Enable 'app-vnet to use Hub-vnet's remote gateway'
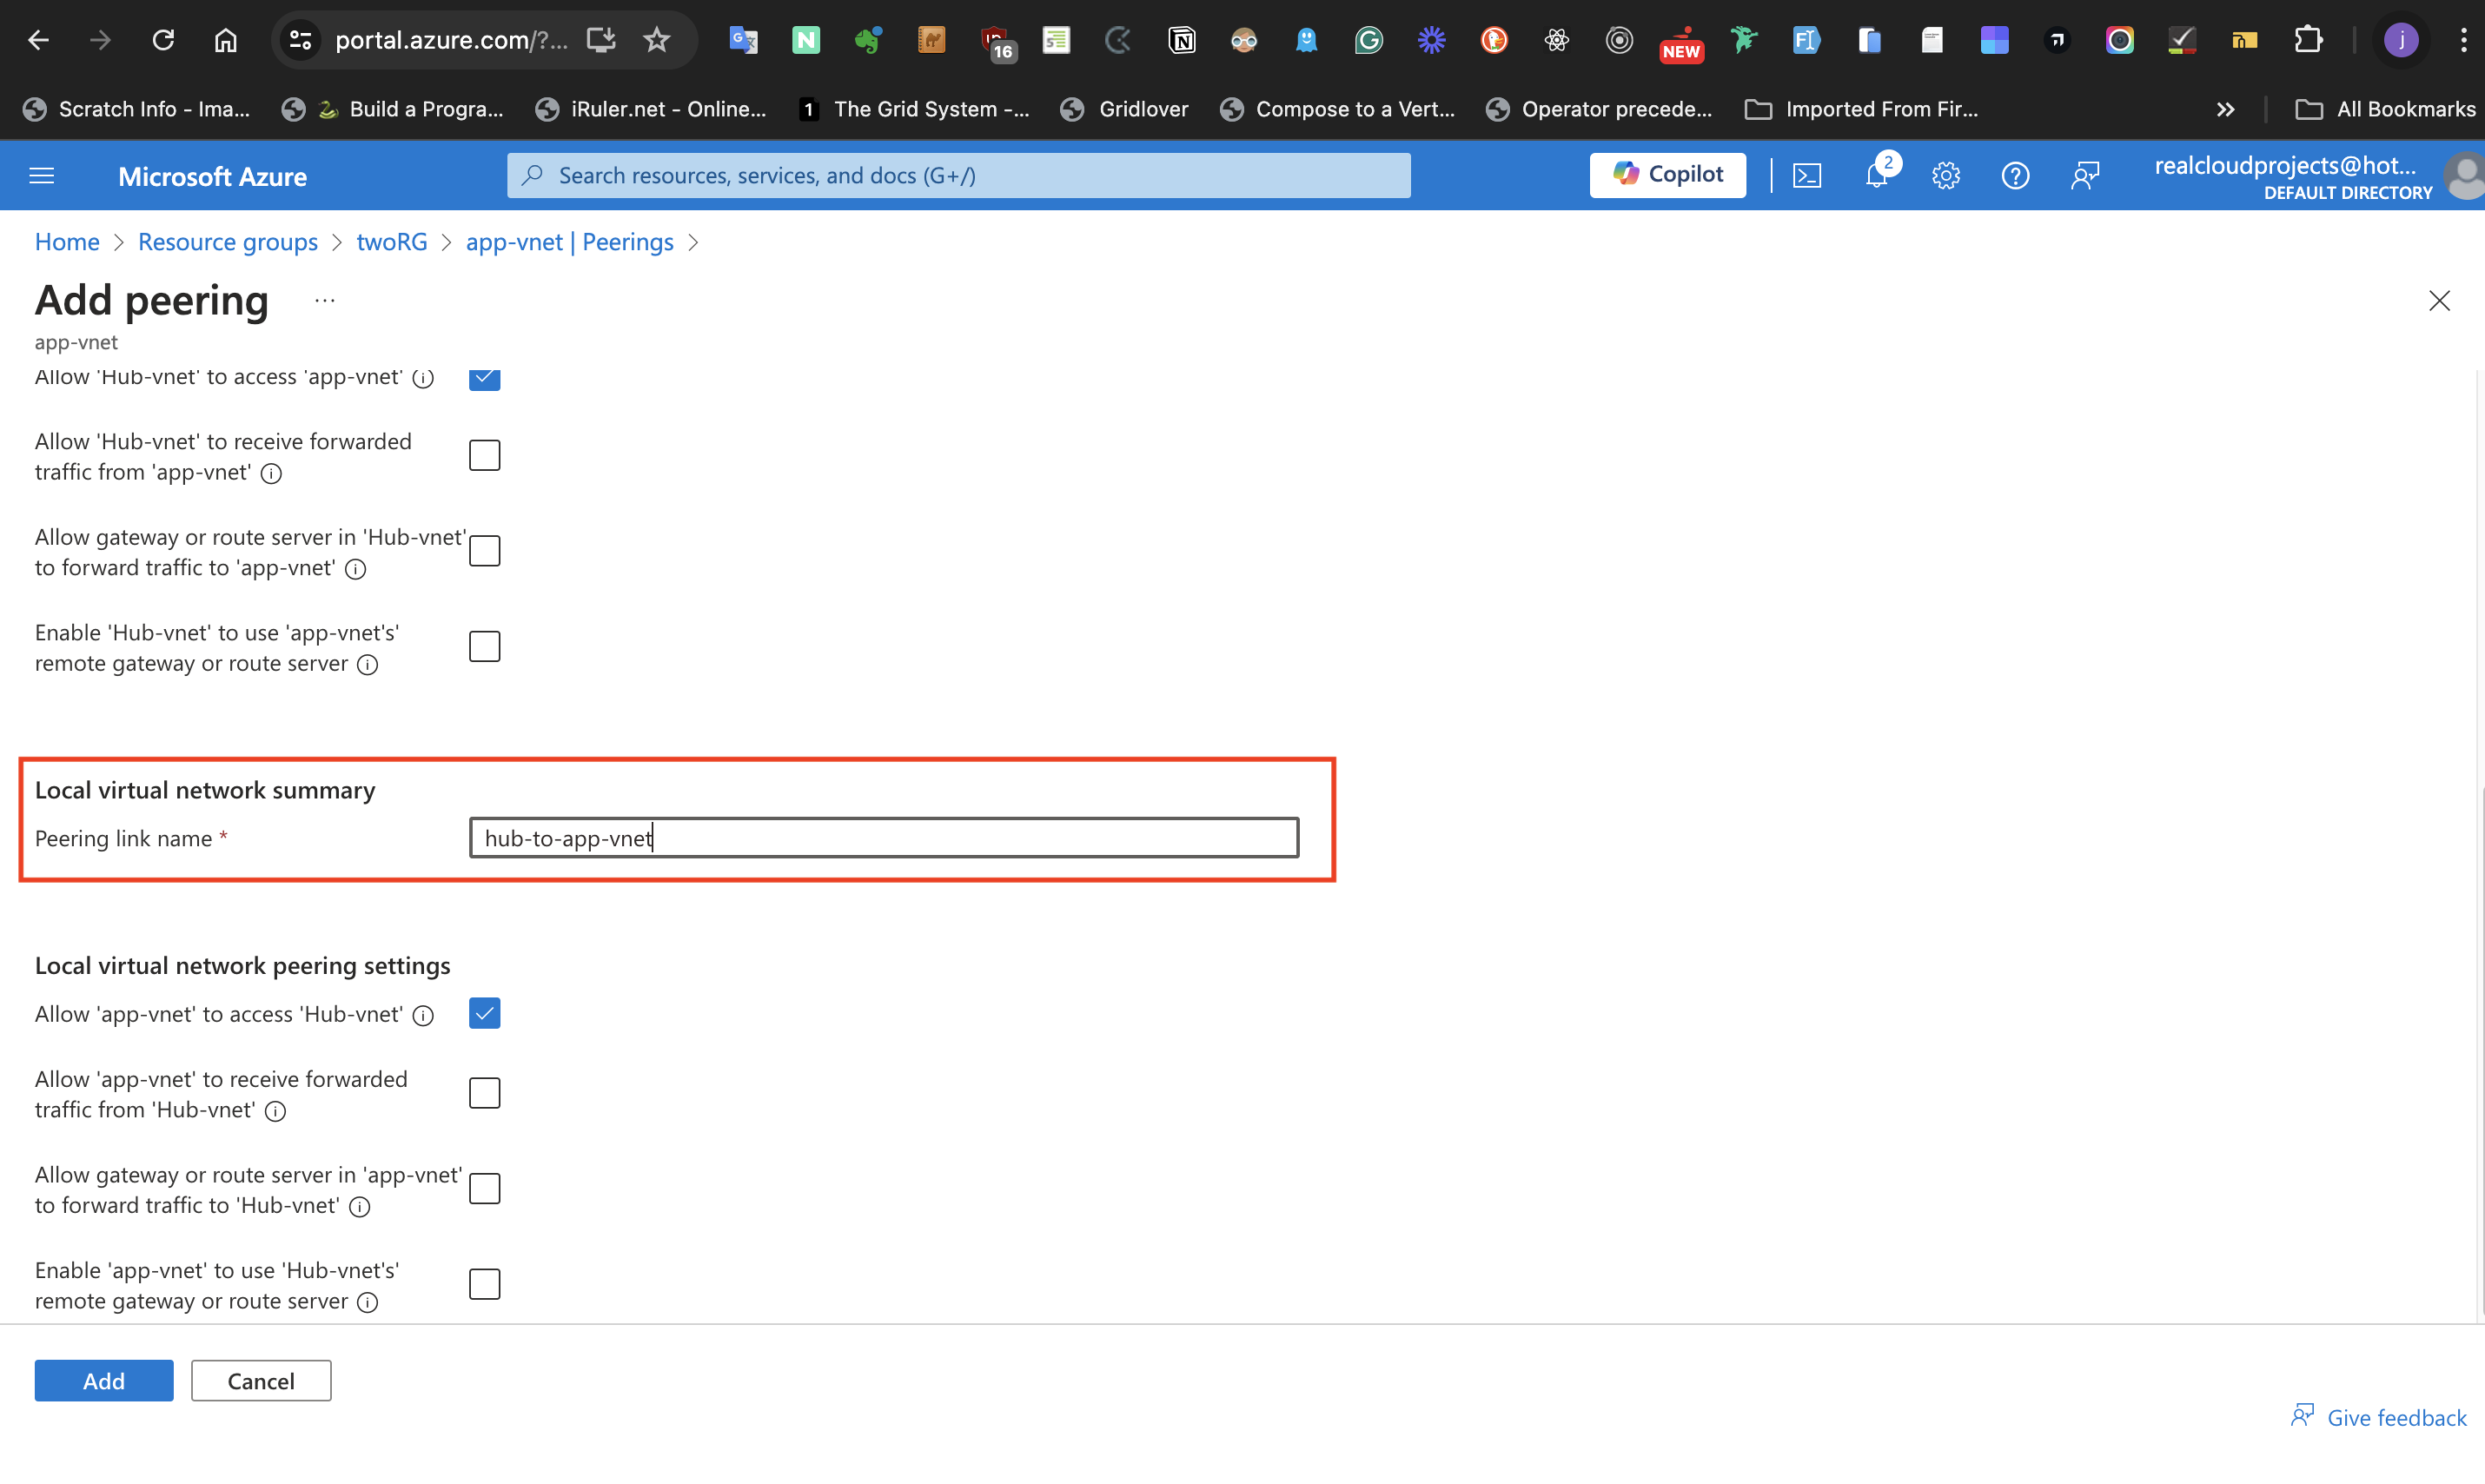2485x1484 pixels. 484,1284
